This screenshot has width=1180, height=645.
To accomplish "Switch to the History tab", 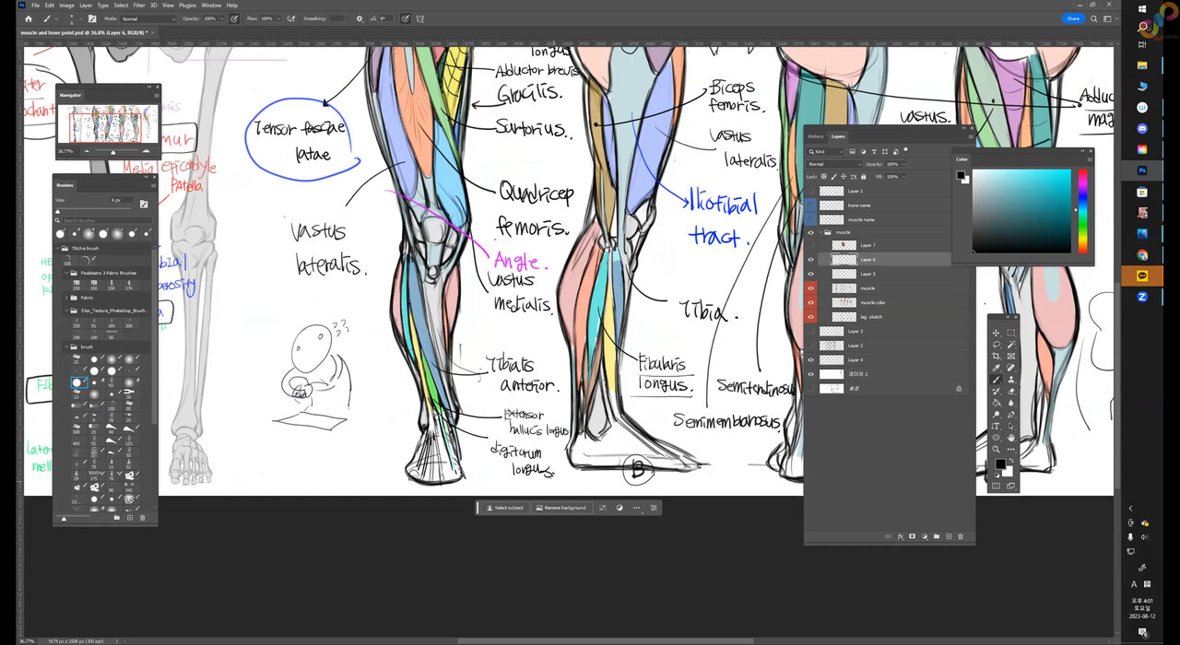I will click(x=816, y=136).
